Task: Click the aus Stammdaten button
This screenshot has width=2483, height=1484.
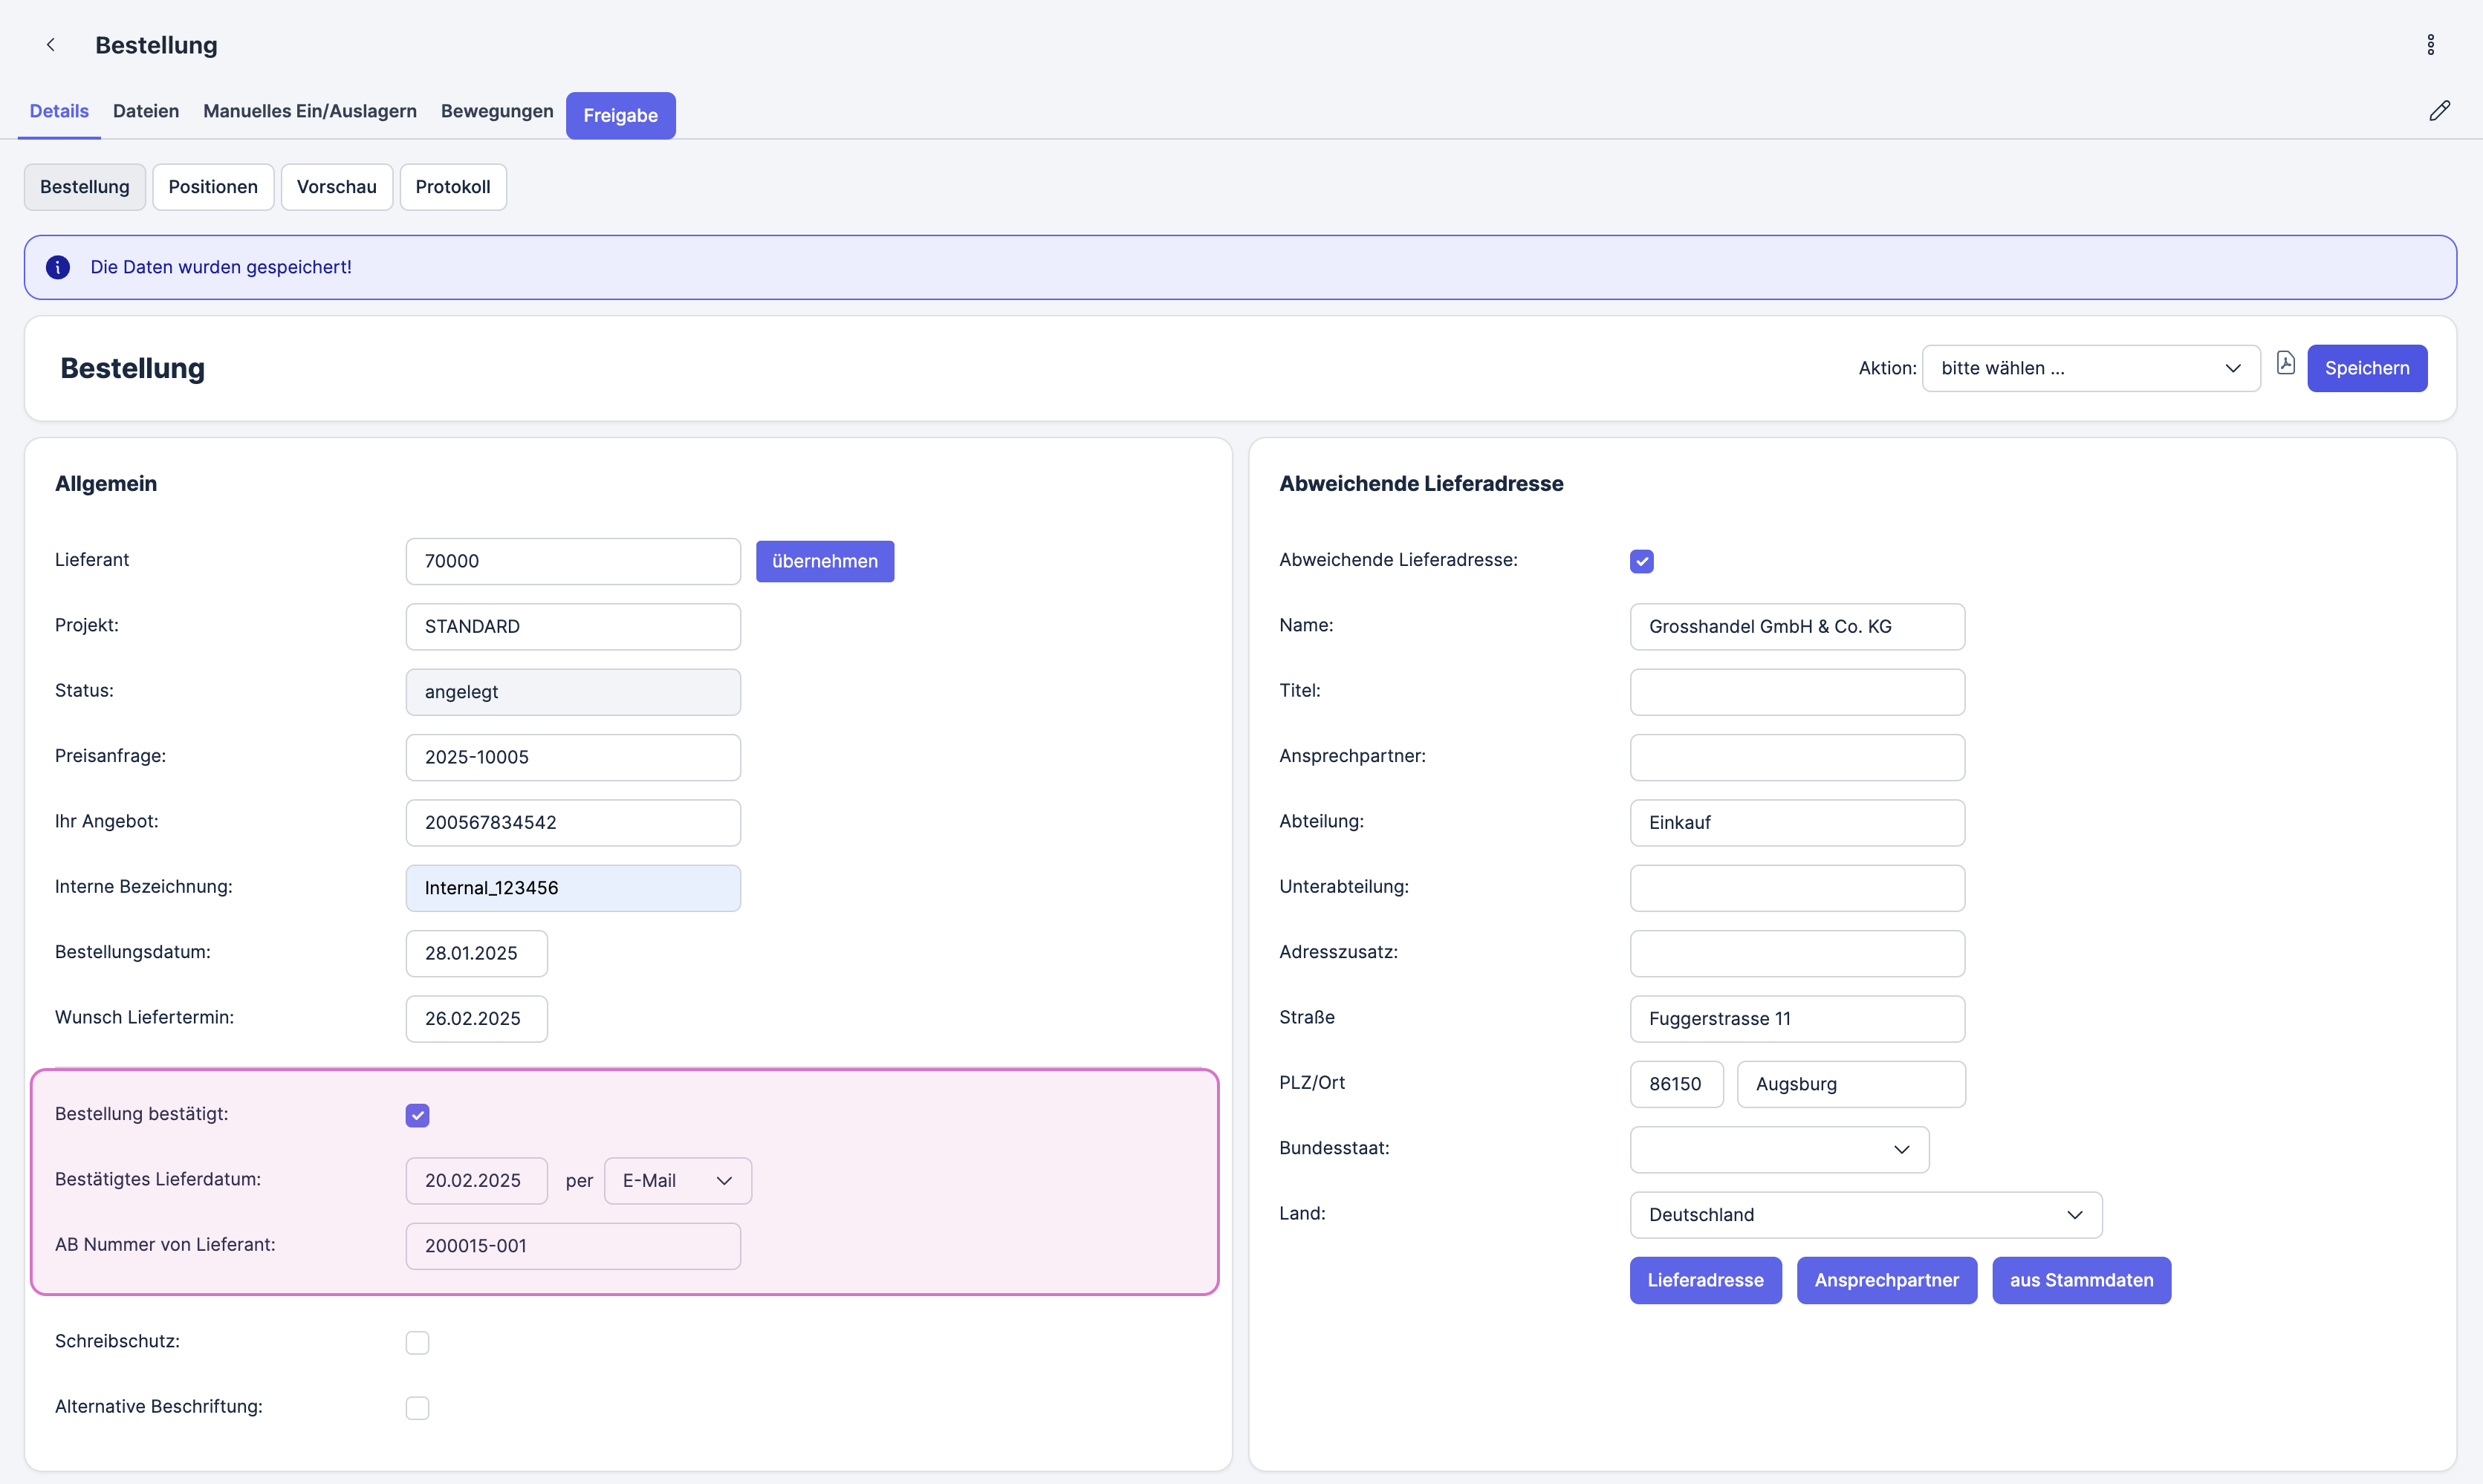Action: click(2080, 1280)
